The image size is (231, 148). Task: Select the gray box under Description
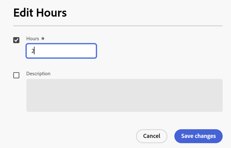124,95
